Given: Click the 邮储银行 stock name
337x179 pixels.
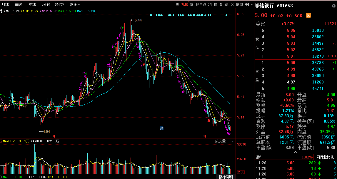Looking at the screenshot, I should coord(264,6).
